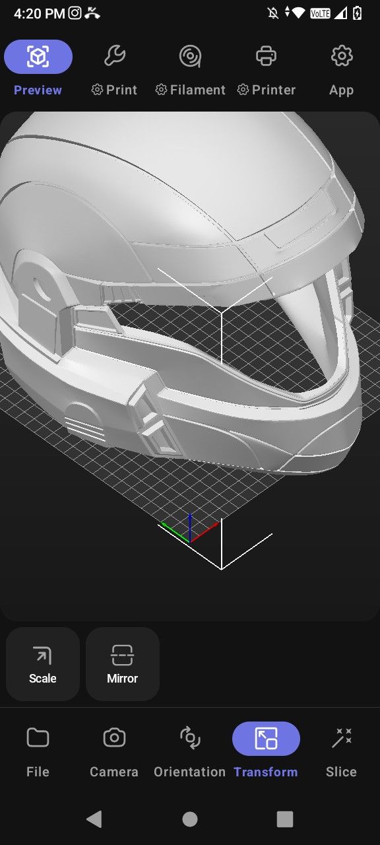Start slicing with the Slice button
This screenshot has width=380, height=845.
[341, 751]
